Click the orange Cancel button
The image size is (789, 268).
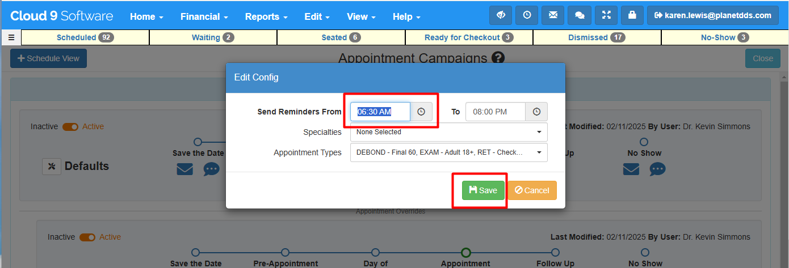pos(532,190)
